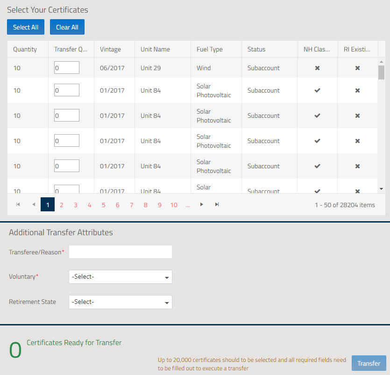Click the more pages ellipsis in pager
390x375 pixels.
click(187, 205)
